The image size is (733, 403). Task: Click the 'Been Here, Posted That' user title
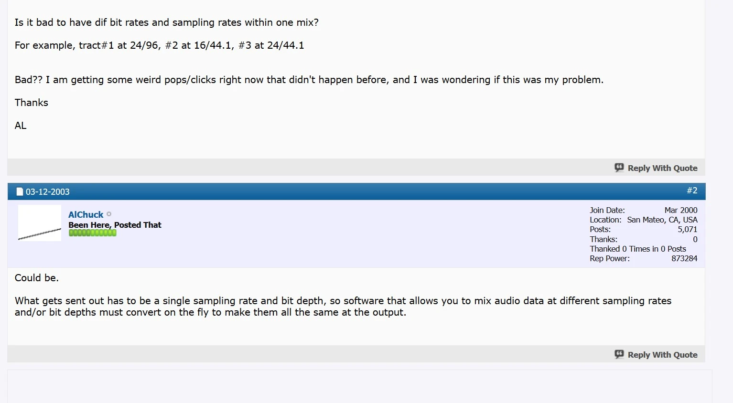115,225
